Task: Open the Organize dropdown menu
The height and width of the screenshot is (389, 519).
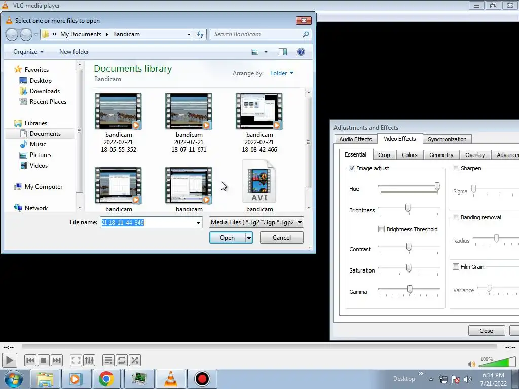Action: coord(28,52)
